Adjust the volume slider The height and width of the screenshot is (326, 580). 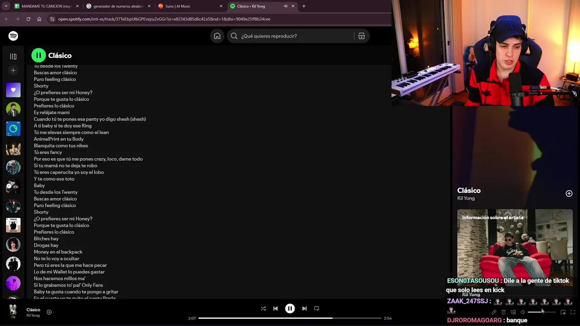pos(541,312)
